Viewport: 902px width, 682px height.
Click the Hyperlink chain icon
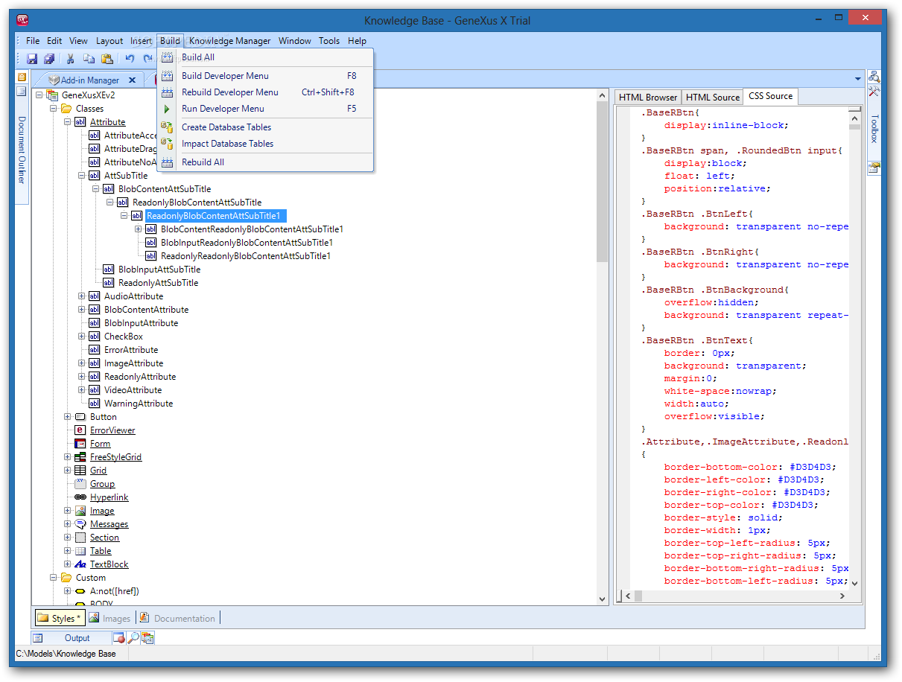point(80,497)
